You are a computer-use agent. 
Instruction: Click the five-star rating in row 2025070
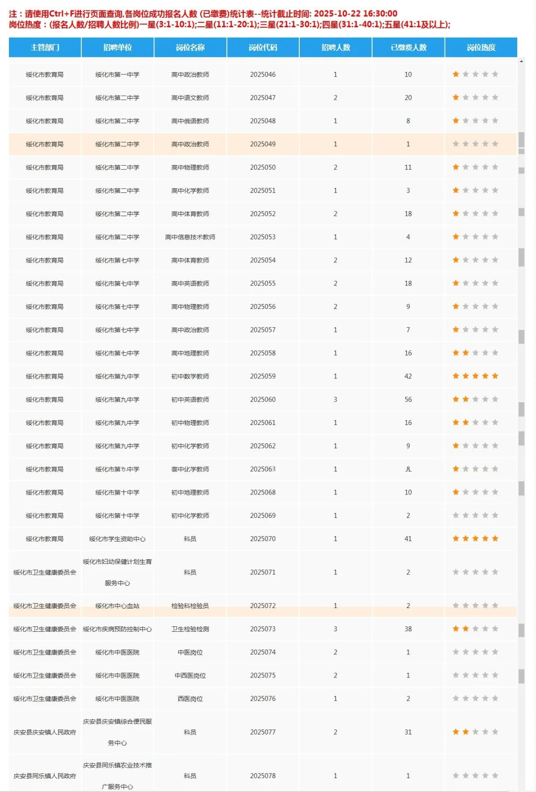click(475, 539)
